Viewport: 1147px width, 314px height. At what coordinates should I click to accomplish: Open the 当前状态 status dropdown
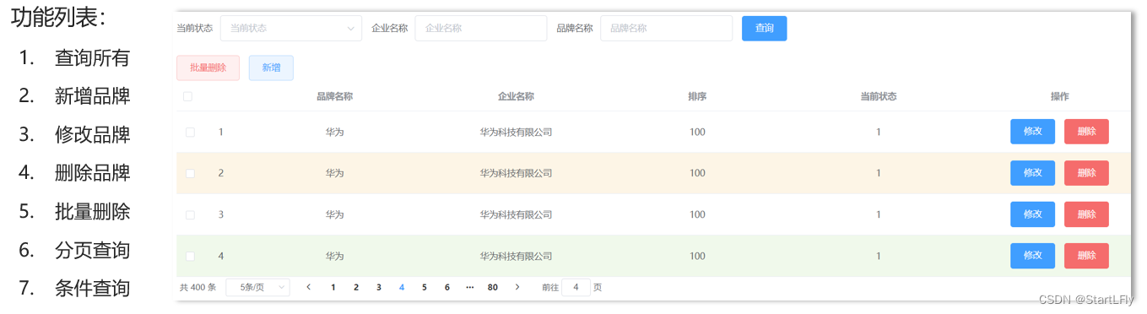(x=291, y=28)
